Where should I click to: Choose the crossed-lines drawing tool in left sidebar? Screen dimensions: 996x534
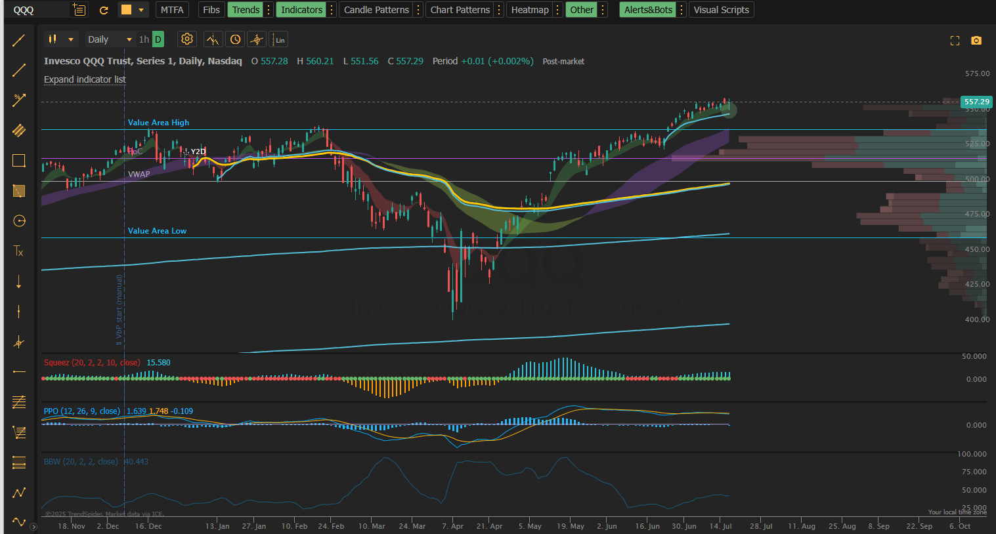click(19, 342)
